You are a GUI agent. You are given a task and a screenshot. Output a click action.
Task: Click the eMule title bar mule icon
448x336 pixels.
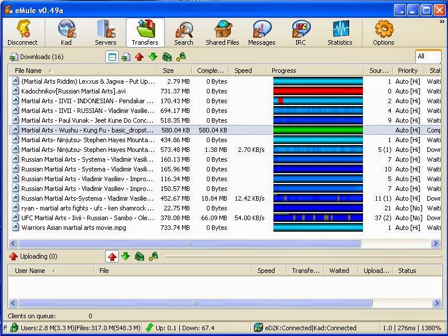(x=9, y=10)
